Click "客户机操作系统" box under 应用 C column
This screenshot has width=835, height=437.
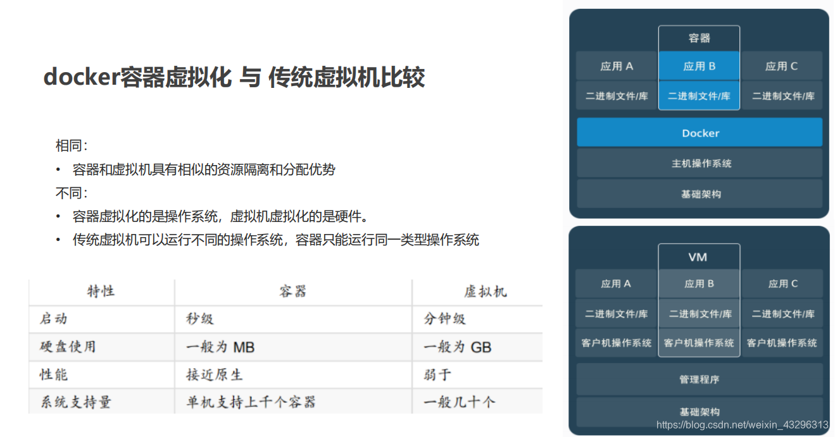coord(781,343)
